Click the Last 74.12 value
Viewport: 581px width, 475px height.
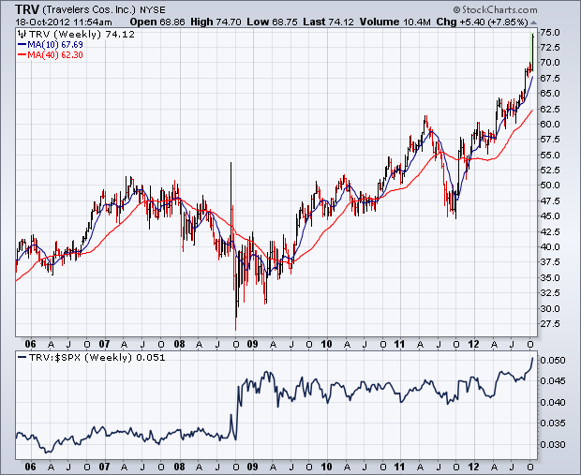click(x=328, y=22)
